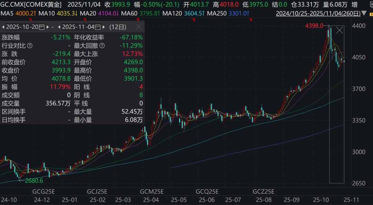The image size is (373, 205).
Task: Click the 25-06 time axis label
Action: 207,200
